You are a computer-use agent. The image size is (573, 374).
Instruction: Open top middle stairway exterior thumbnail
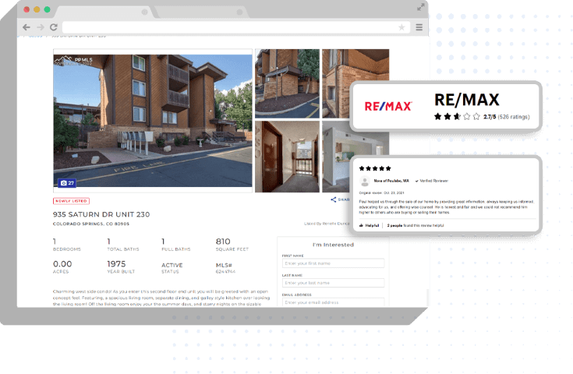[x=287, y=83]
